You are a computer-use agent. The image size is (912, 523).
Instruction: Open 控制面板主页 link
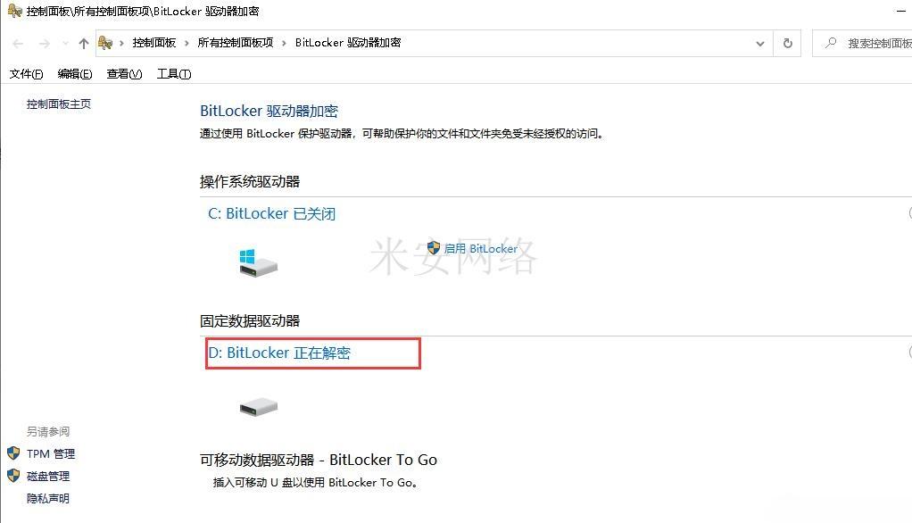pyautogui.click(x=59, y=104)
